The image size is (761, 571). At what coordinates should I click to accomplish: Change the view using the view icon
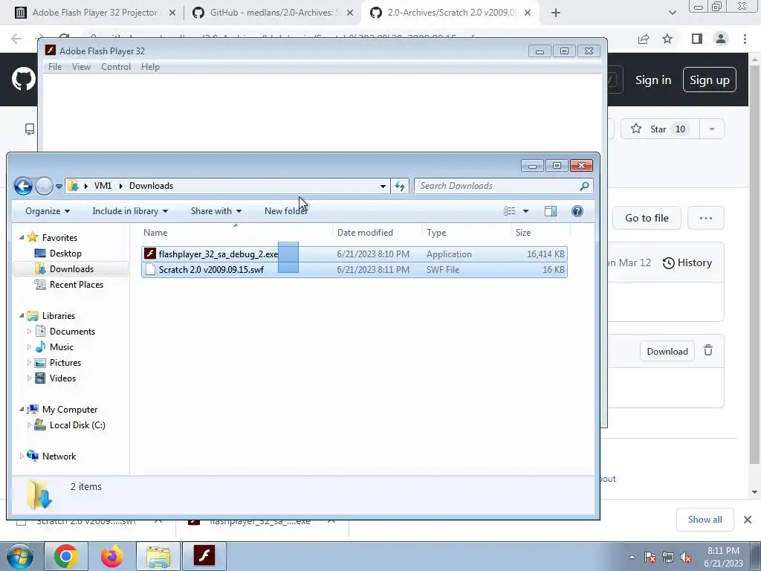coord(509,211)
